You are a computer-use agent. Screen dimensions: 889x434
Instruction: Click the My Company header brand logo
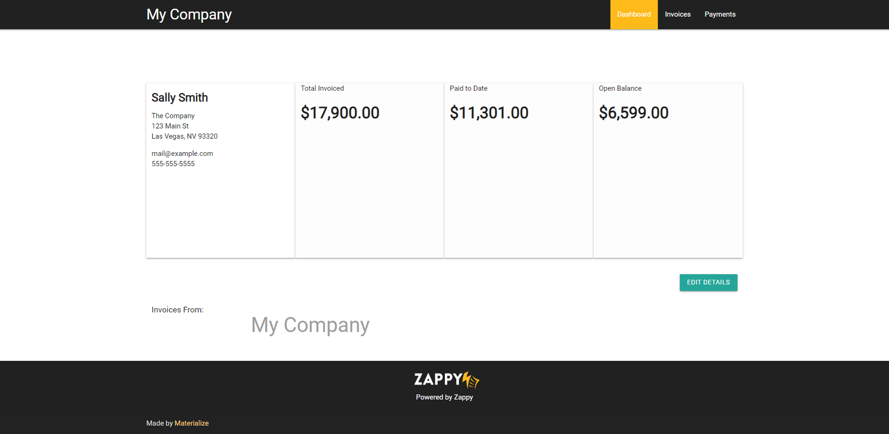coord(189,14)
